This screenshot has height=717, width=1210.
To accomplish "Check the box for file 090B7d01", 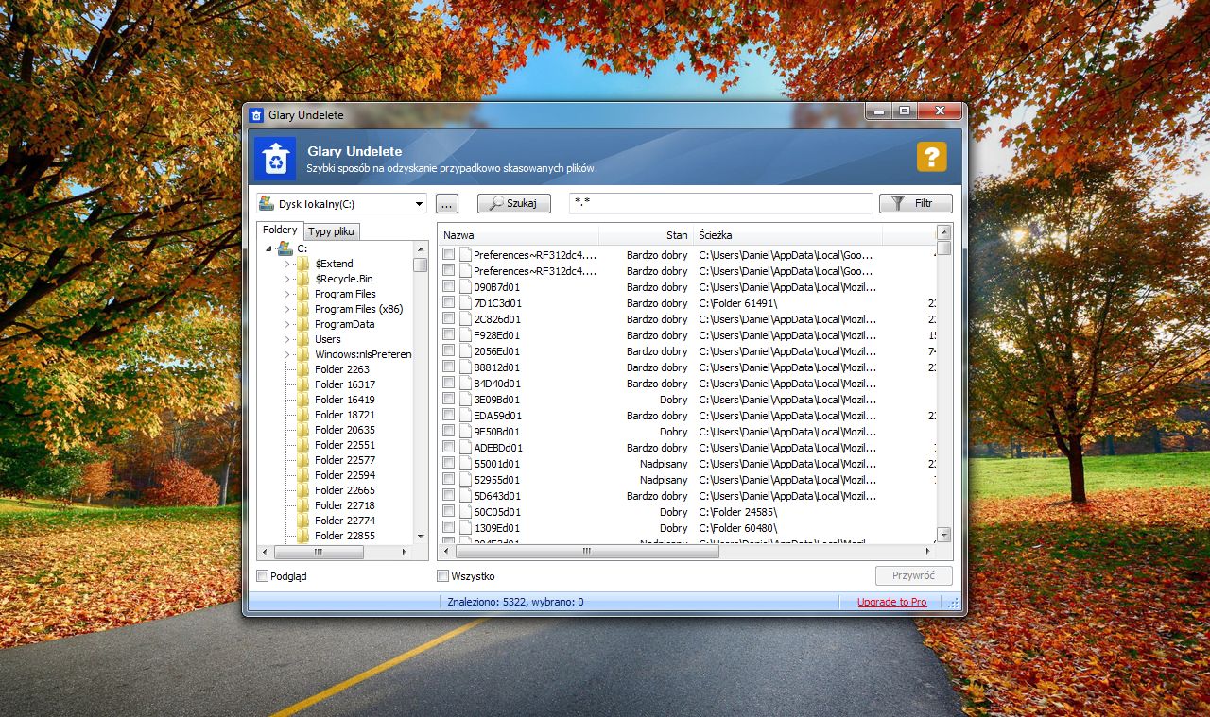I will tap(449, 286).
